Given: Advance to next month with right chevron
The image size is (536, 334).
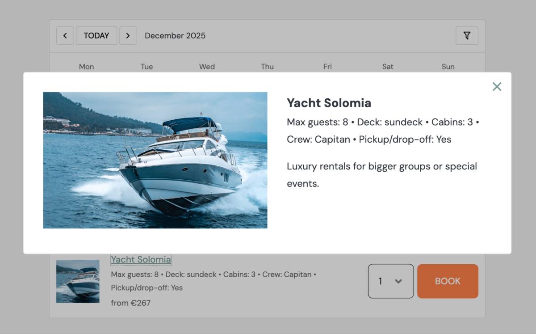Looking at the screenshot, I should (128, 36).
